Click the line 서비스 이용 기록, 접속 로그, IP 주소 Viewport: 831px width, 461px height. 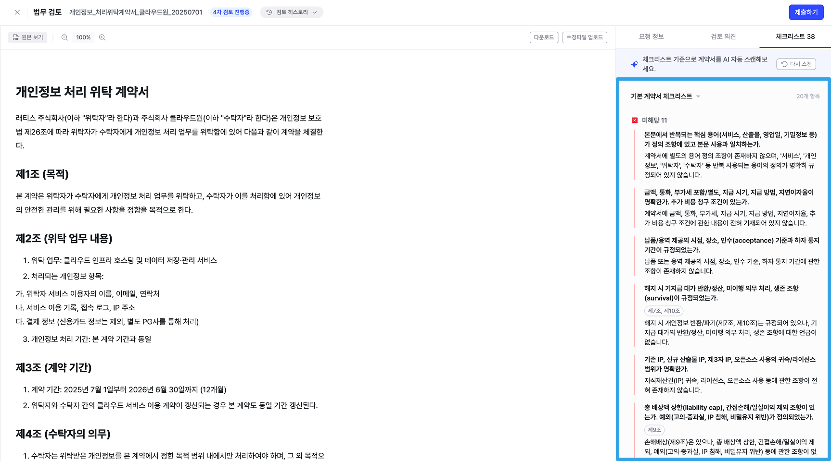(76, 308)
